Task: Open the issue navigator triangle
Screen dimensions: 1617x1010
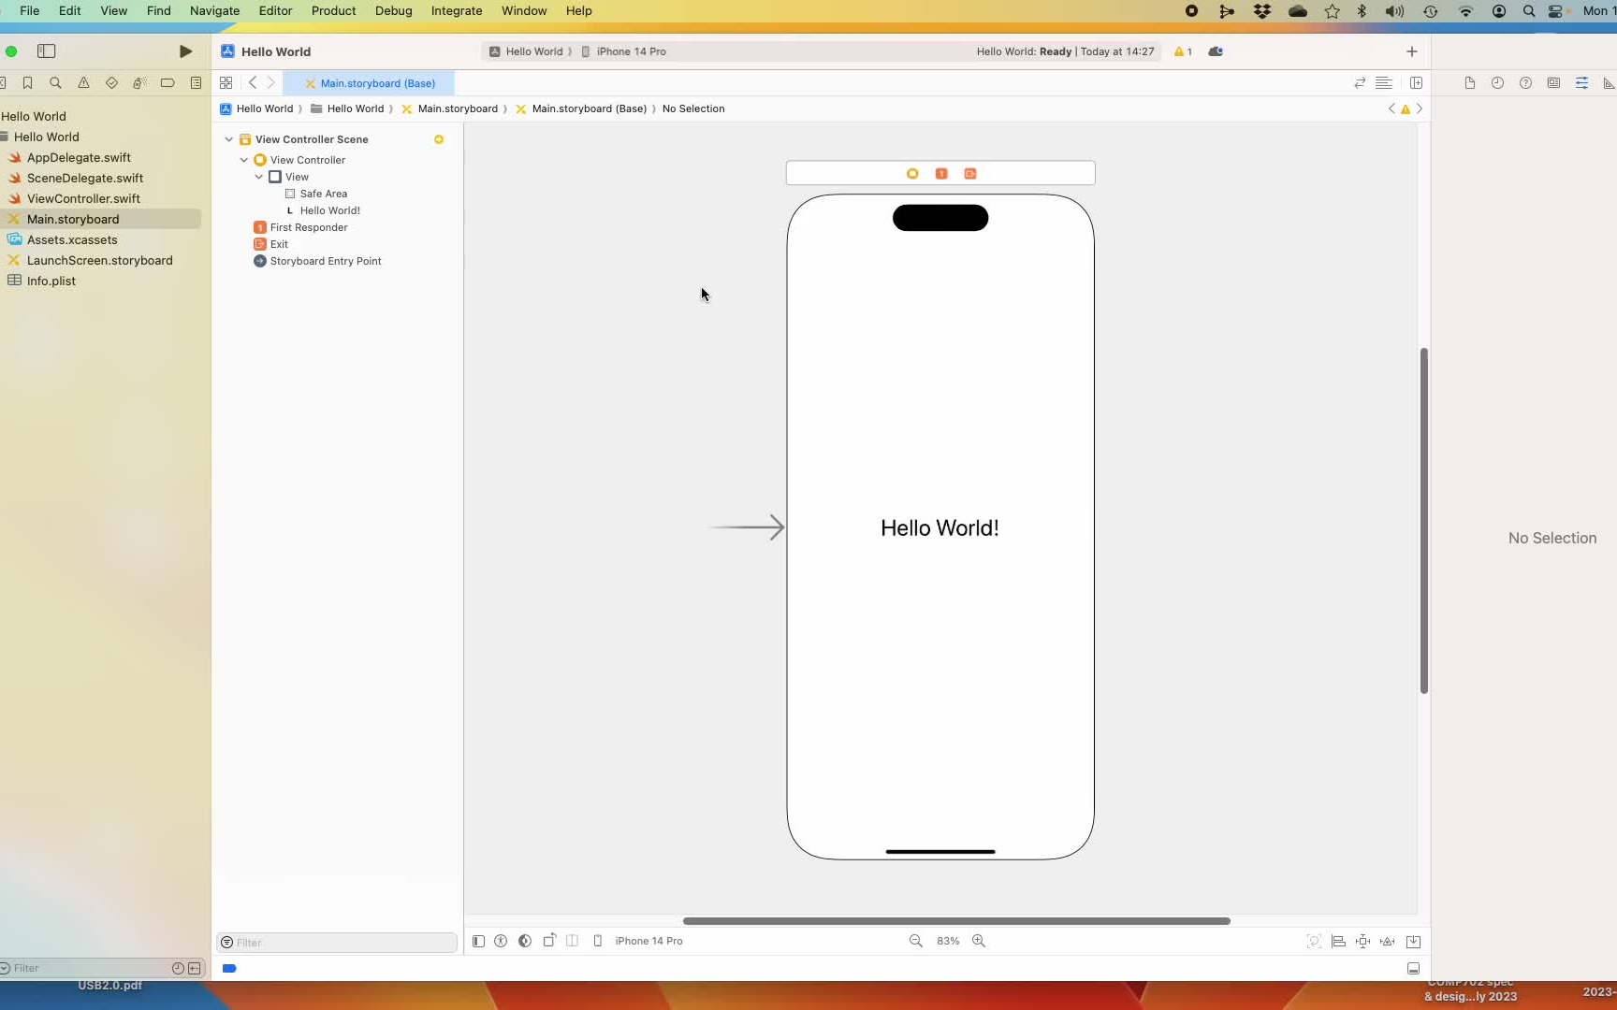Action: (83, 83)
